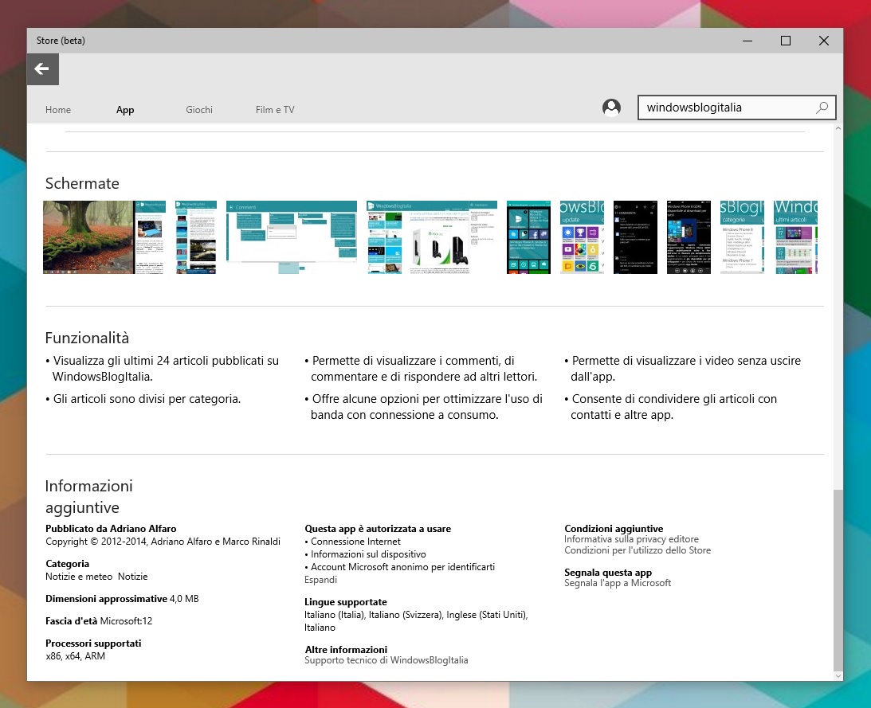Open the user account profile icon
The height and width of the screenshot is (708, 871).
(611, 108)
